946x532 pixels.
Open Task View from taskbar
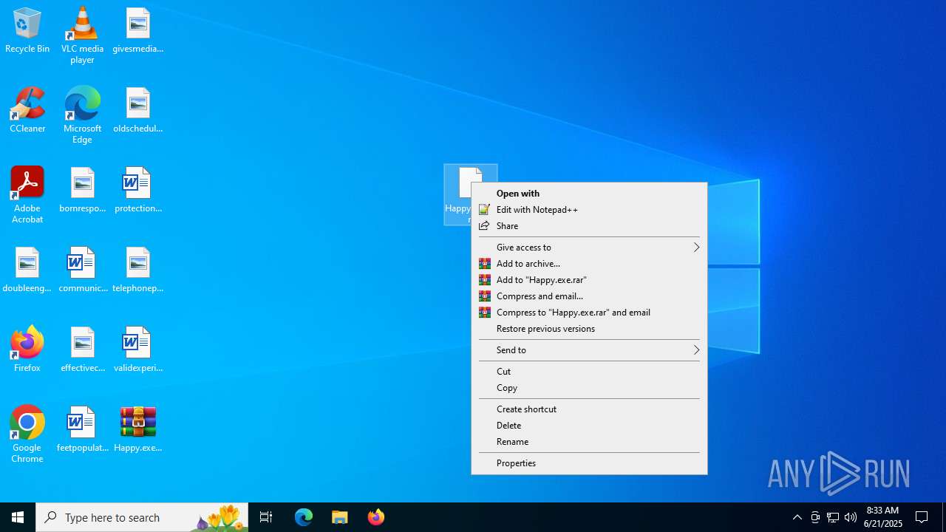pyautogui.click(x=266, y=517)
